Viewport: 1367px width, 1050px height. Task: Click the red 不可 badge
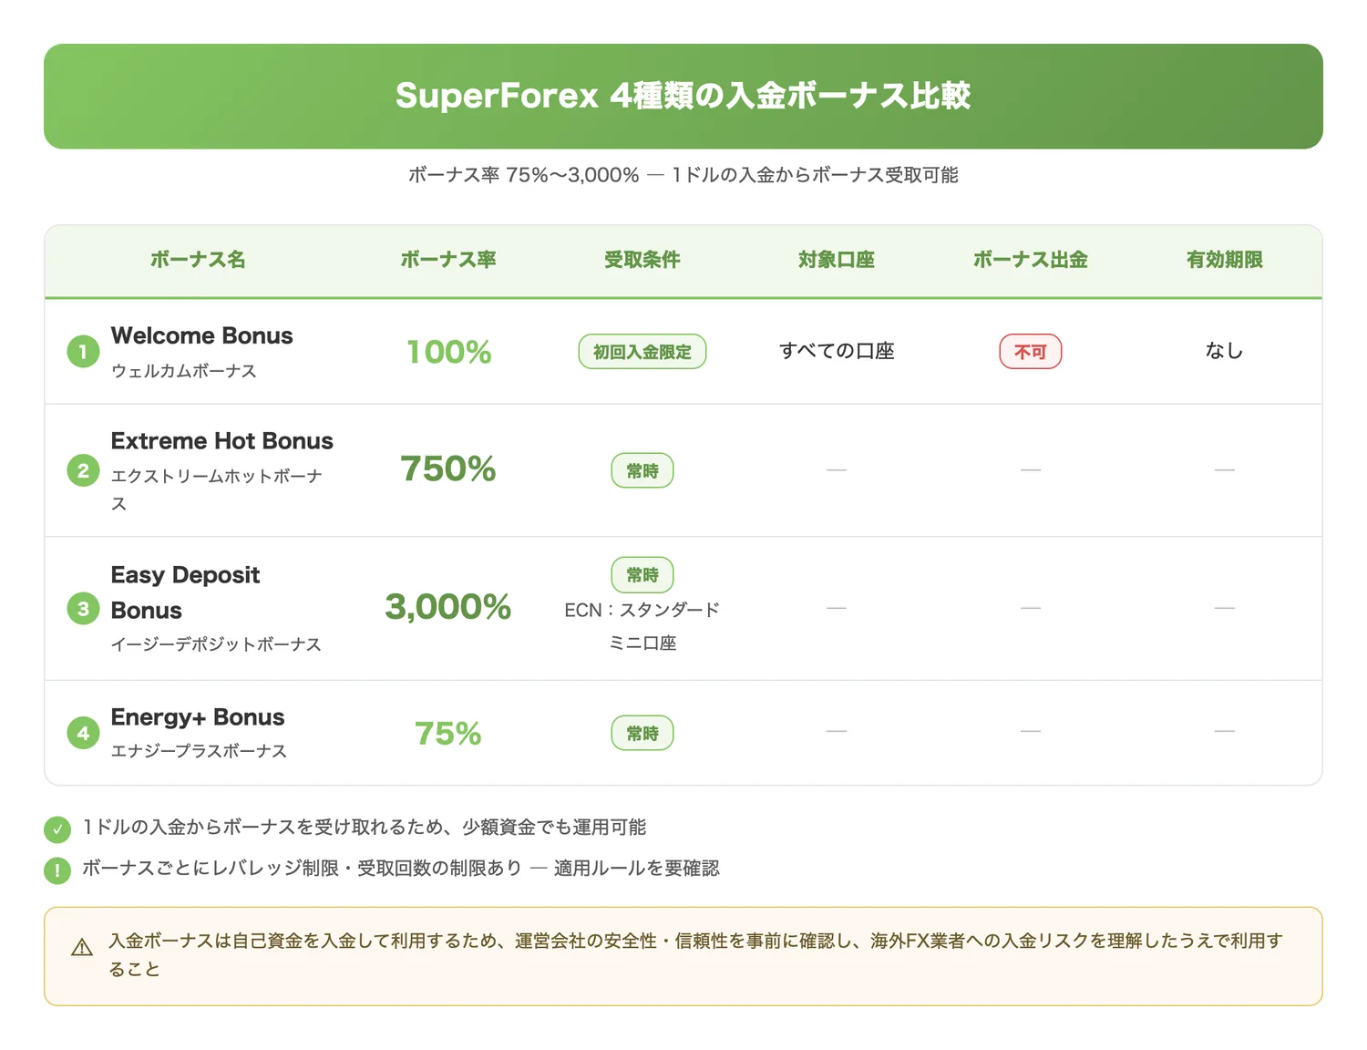point(1031,352)
